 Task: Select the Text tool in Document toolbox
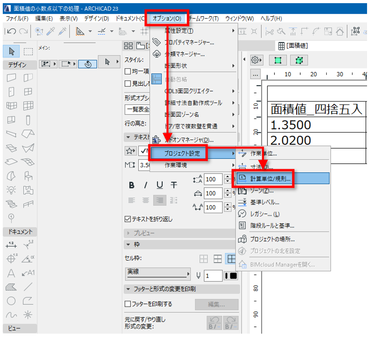pos(11,273)
